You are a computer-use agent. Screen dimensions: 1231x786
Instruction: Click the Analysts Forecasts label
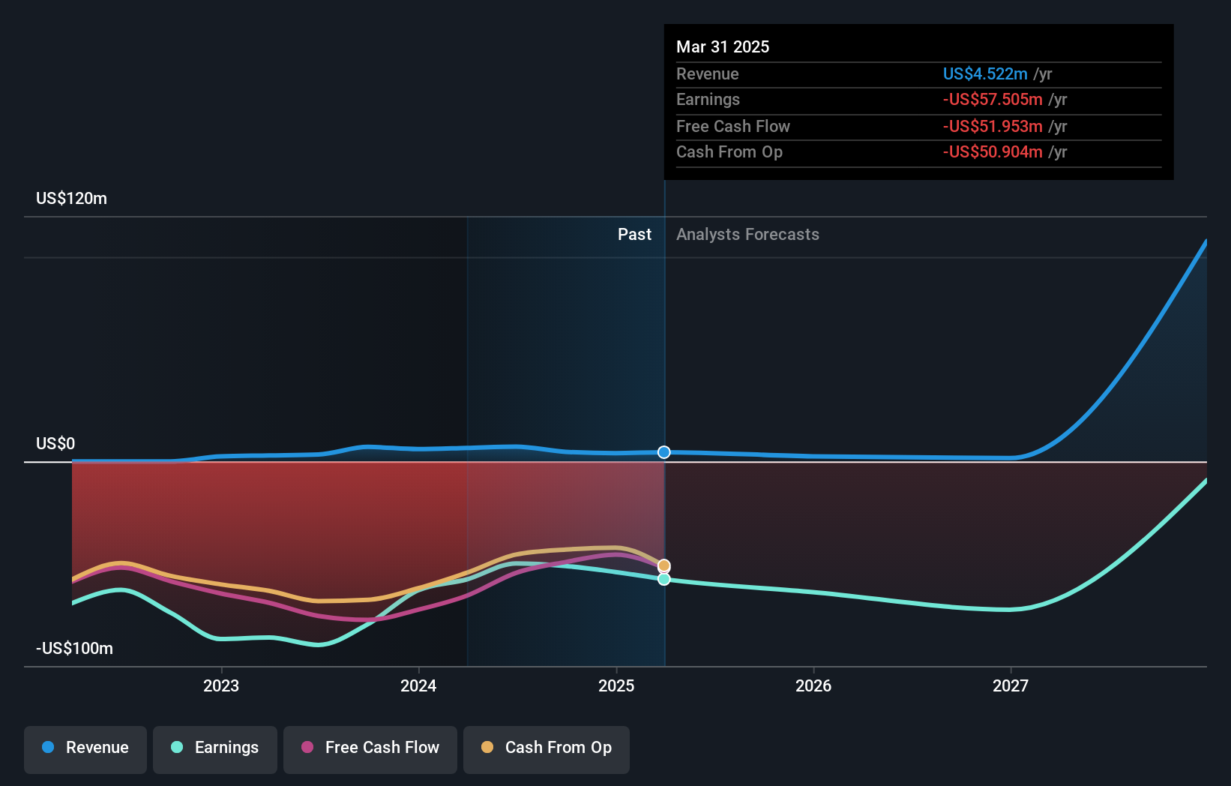747,235
